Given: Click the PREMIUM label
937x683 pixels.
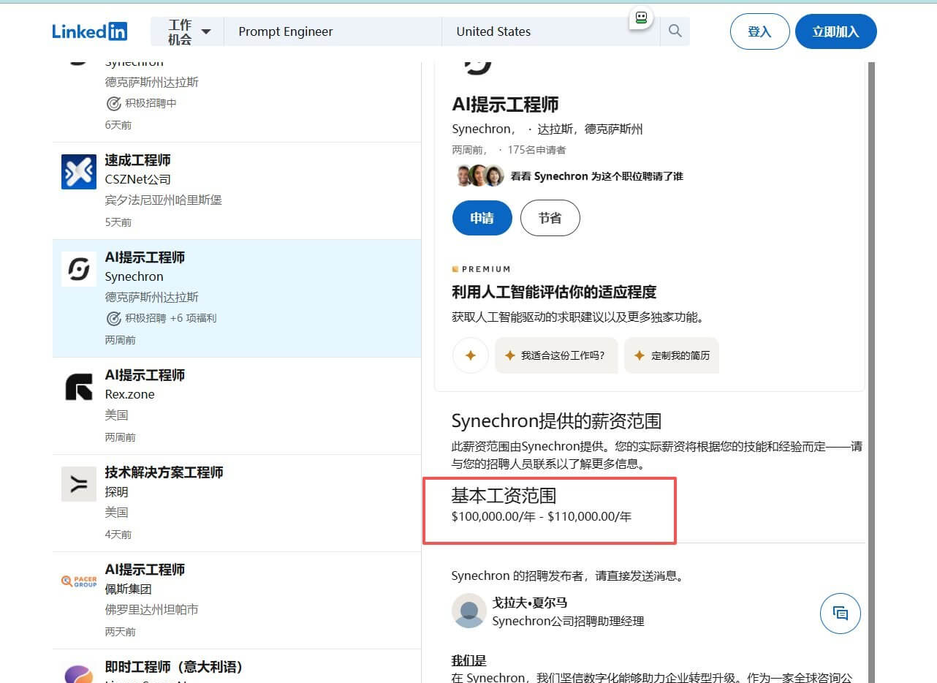Looking at the screenshot, I should coord(481,269).
